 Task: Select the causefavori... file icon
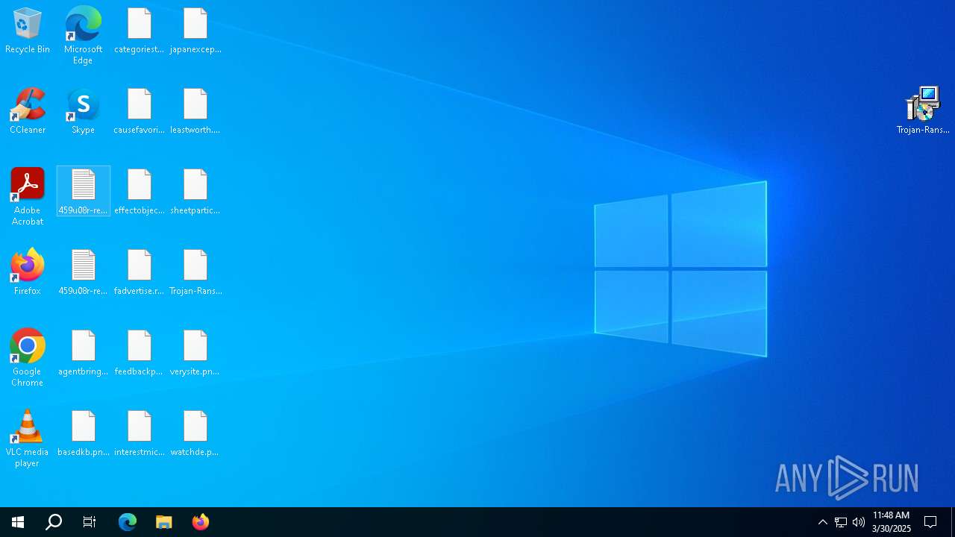coord(139,112)
